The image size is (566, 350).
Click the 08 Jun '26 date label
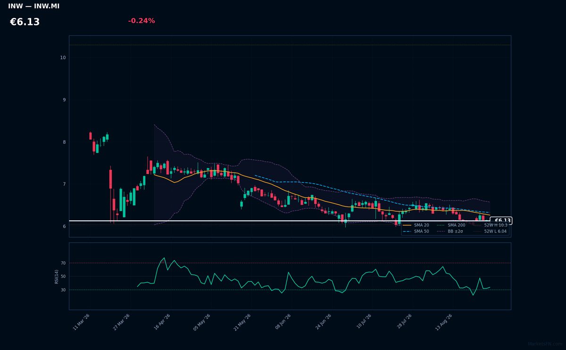pyautogui.click(x=282, y=322)
